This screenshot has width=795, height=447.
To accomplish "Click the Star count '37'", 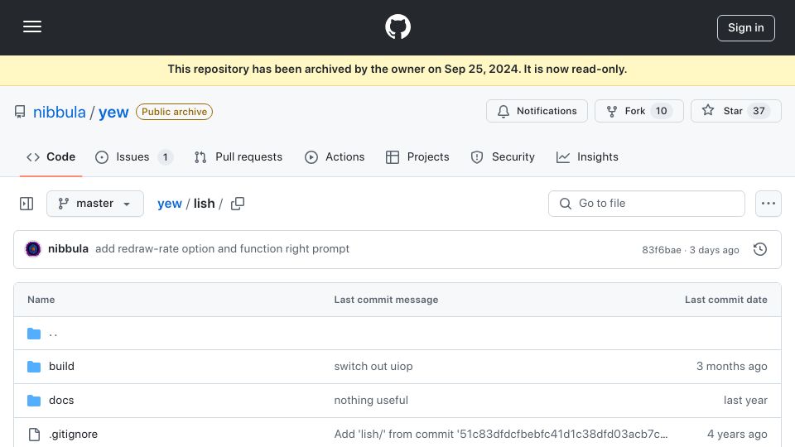I will [x=759, y=111].
